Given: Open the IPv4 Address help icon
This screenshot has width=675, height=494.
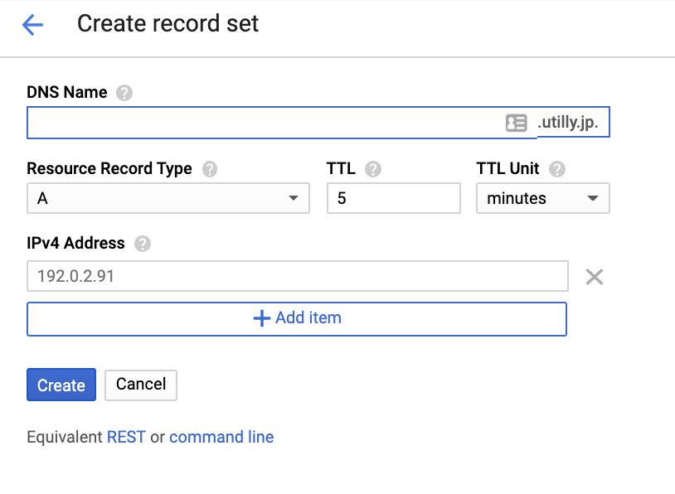Looking at the screenshot, I should click(143, 244).
